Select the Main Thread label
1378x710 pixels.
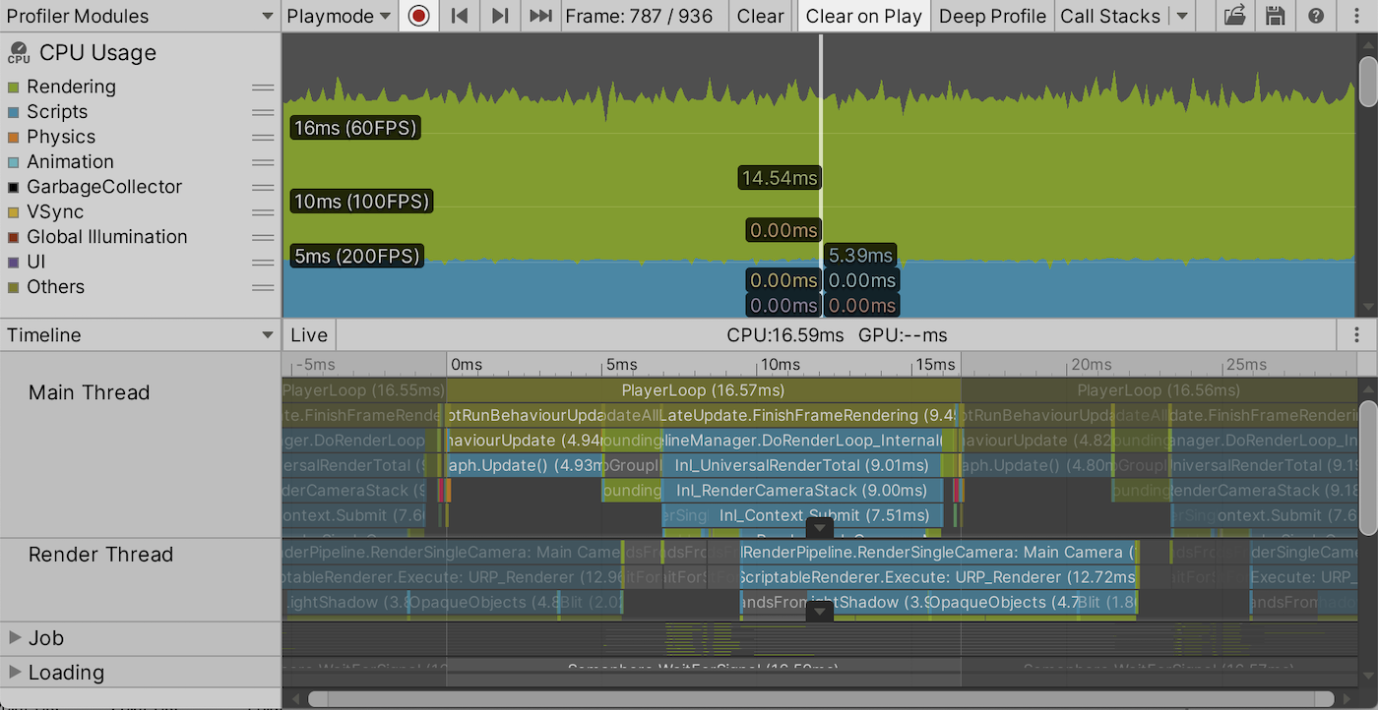(x=90, y=392)
